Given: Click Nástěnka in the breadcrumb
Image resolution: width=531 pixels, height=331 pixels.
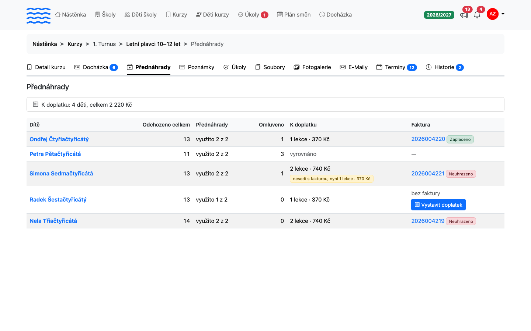Looking at the screenshot, I should [45, 44].
